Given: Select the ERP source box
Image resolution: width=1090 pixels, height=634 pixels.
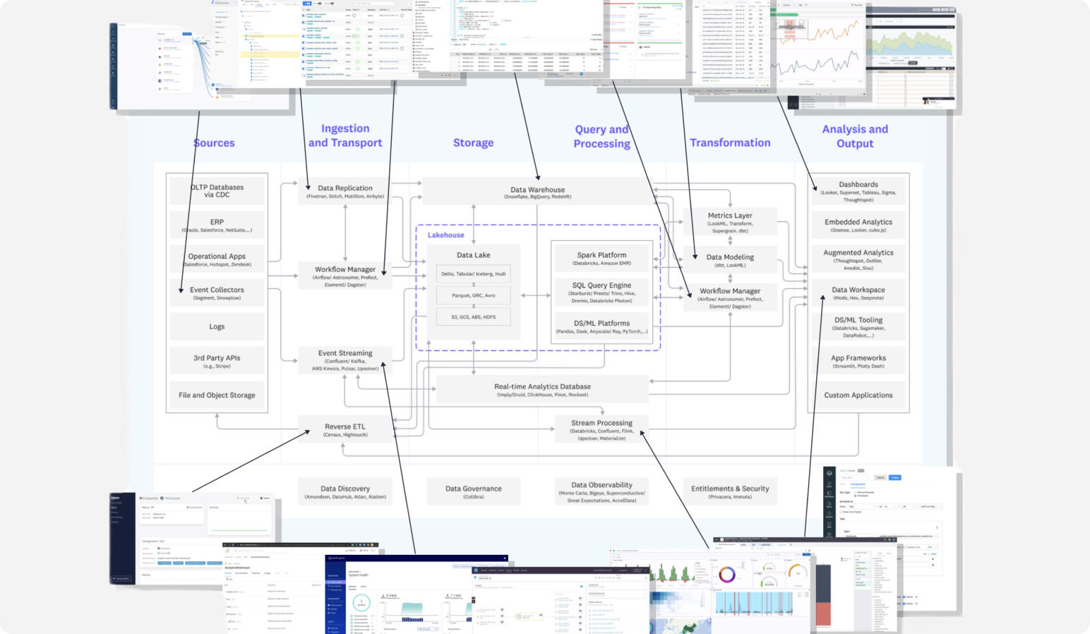Looking at the screenshot, I should [217, 225].
